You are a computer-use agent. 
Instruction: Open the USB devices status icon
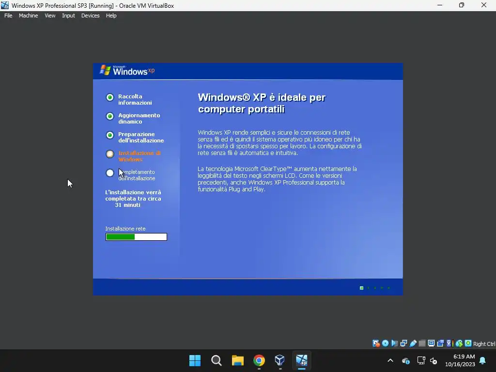point(413,343)
